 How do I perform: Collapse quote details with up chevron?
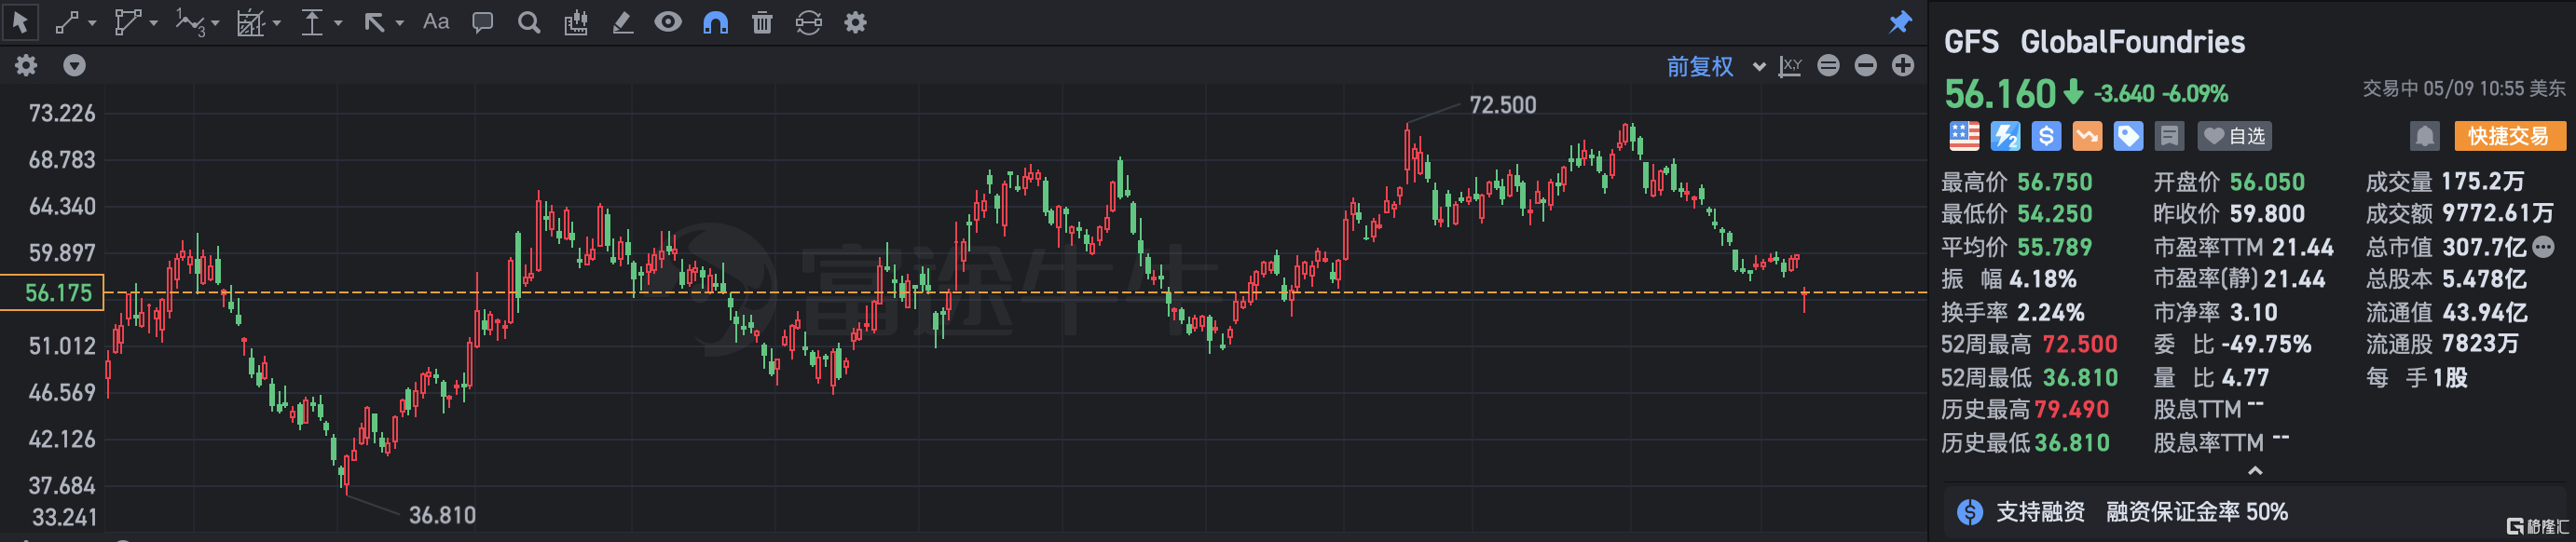(2254, 470)
